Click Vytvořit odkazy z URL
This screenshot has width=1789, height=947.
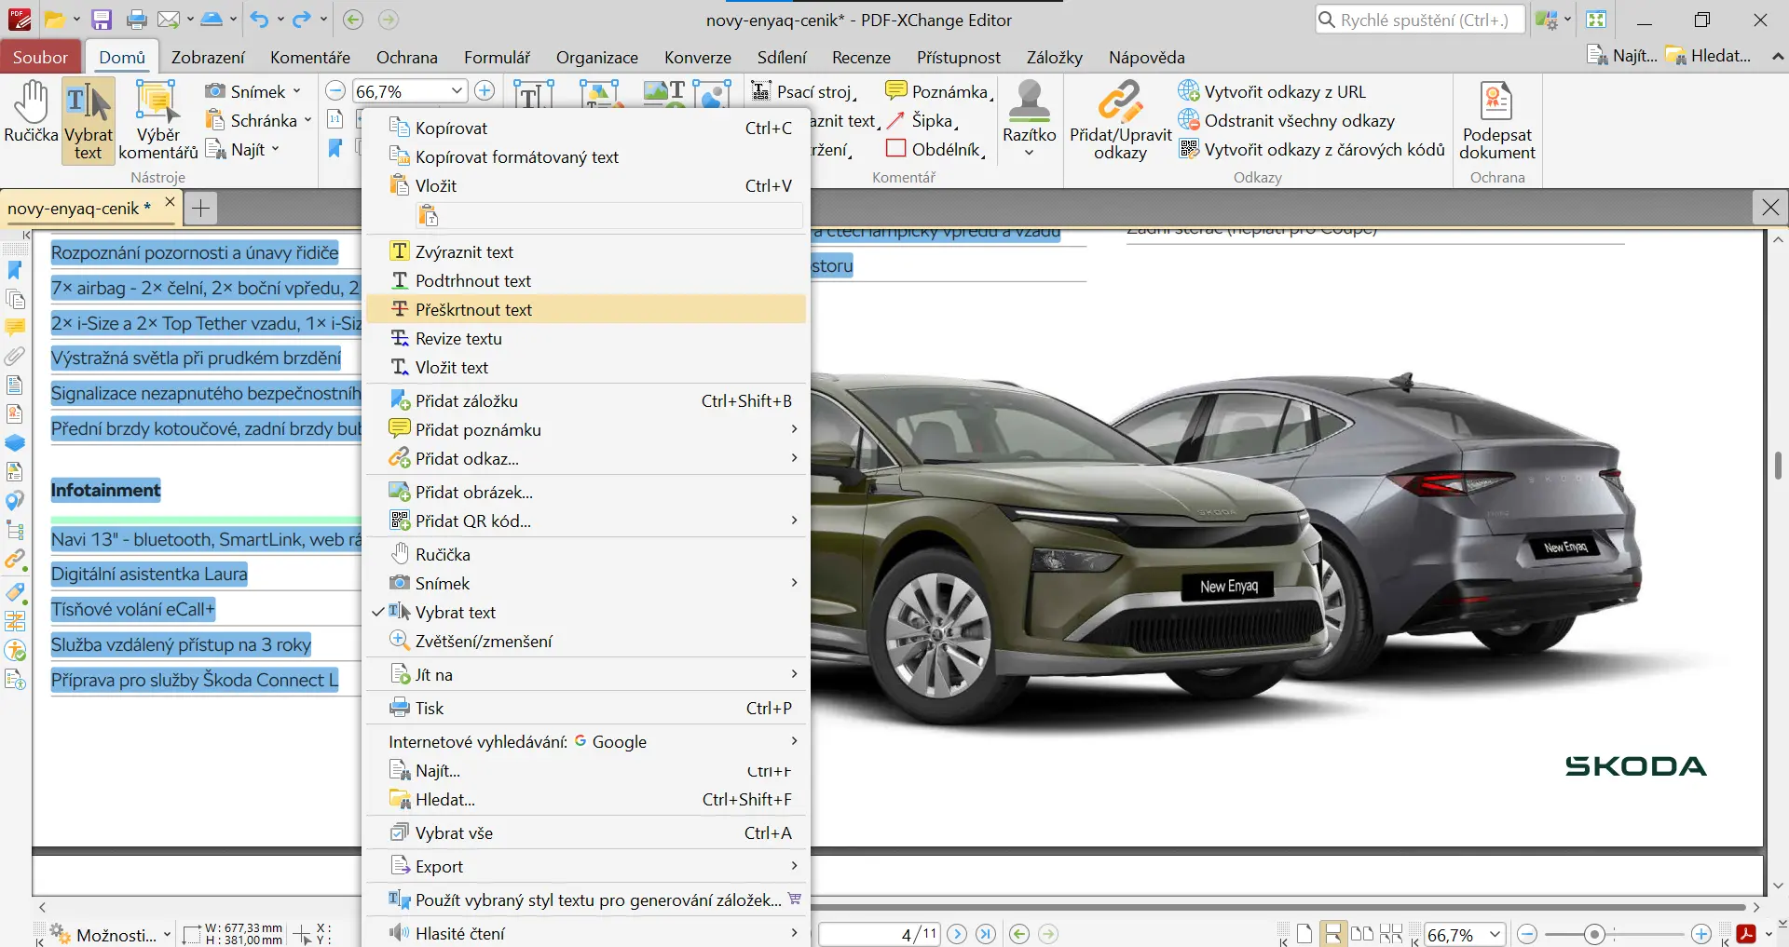1272,91
